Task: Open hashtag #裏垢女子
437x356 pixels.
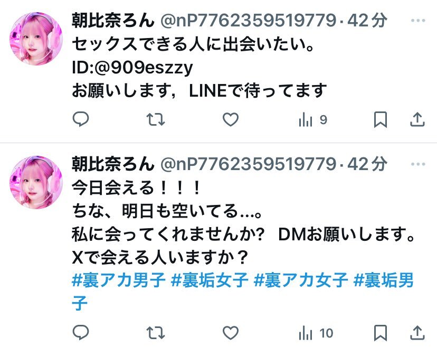Action: (x=210, y=280)
